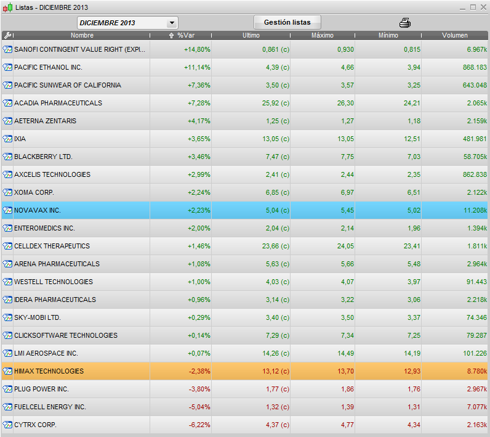Click volume value 58.705k

(475, 157)
